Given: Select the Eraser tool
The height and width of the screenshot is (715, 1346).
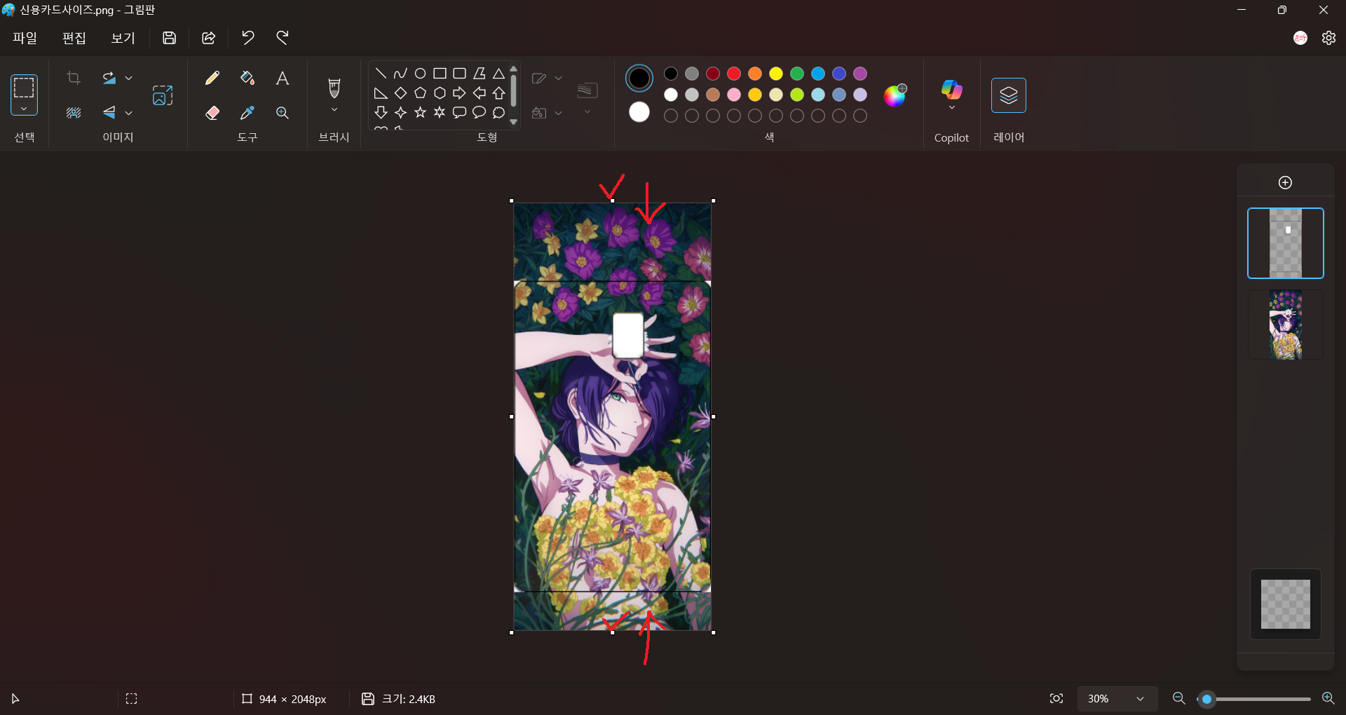Looking at the screenshot, I should point(212,113).
